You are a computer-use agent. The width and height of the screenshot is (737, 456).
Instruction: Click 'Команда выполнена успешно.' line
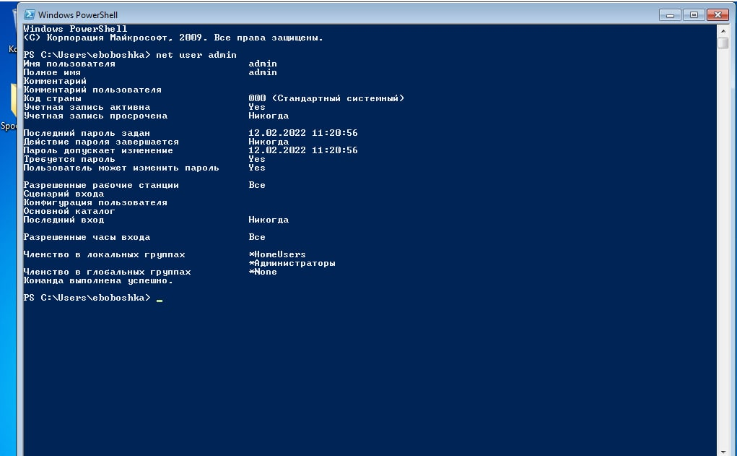point(98,280)
